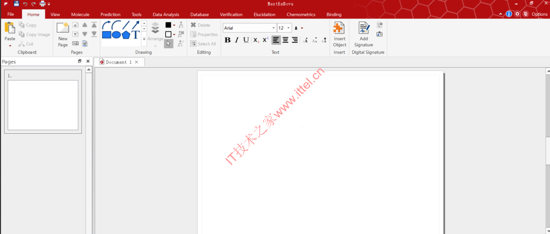Print using the printer icon
Viewport: 550px width, 234px height.
[42, 4]
